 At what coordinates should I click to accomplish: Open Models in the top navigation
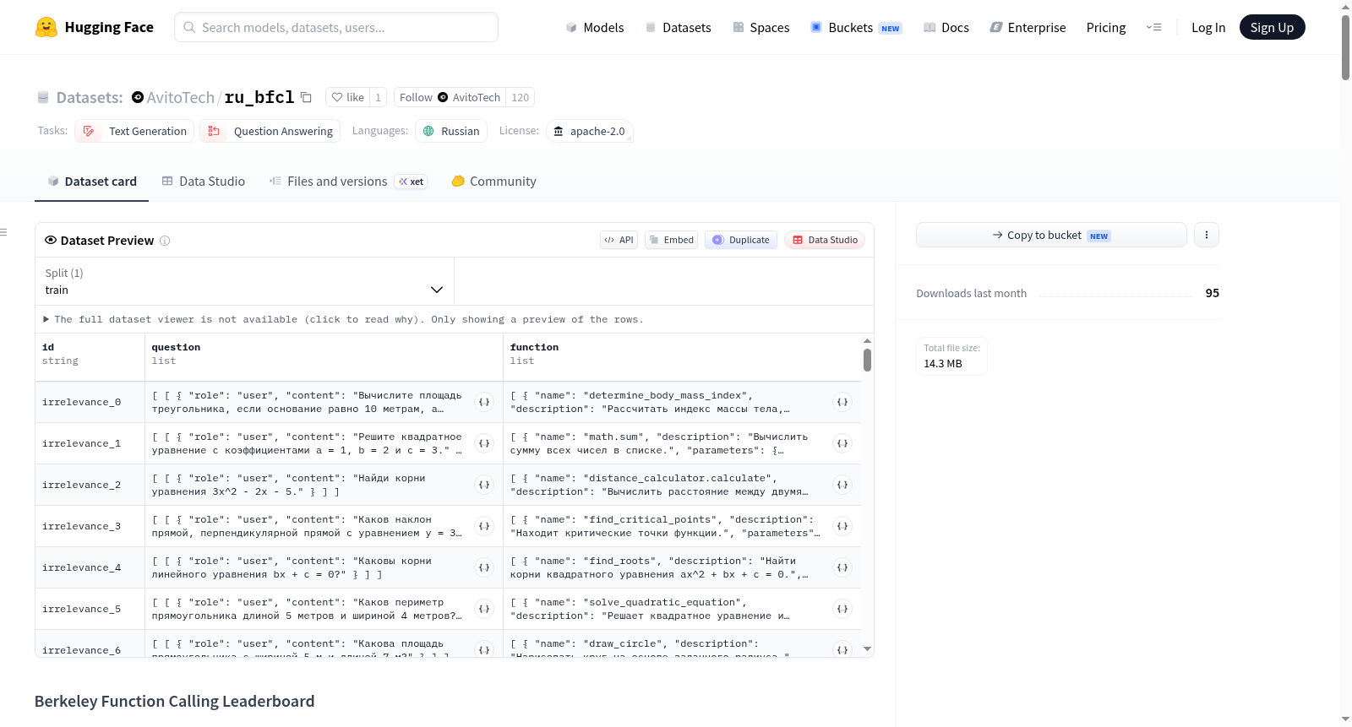(x=595, y=27)
